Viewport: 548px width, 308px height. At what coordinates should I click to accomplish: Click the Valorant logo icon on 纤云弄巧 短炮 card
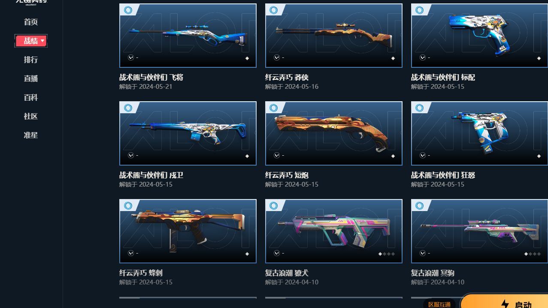point(277,155)
